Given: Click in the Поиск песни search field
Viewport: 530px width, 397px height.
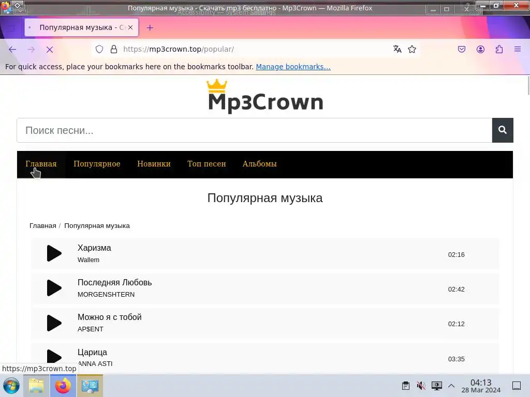Looking at the screenshot, I should pyautogui.click(x=255, y=130).
